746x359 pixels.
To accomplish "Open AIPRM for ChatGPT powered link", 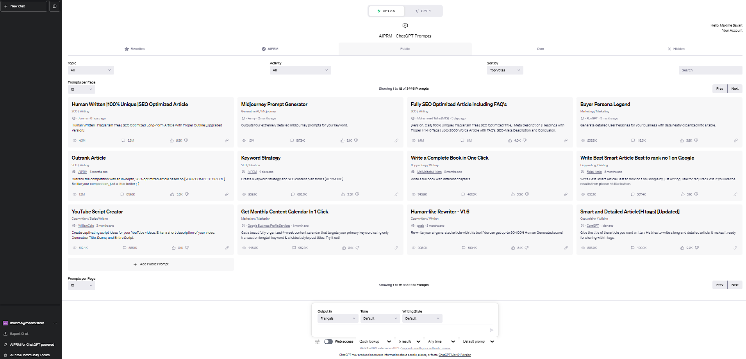I will [32, 345].
